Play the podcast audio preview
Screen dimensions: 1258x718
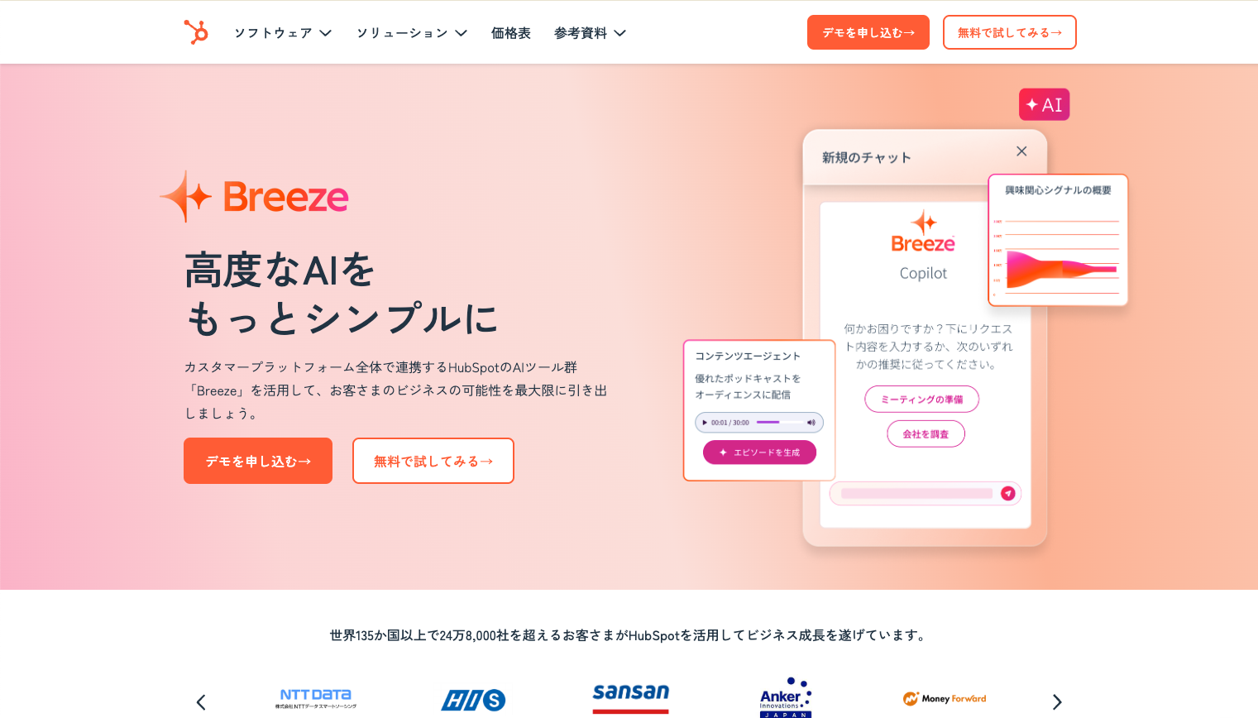pos(705,423)
